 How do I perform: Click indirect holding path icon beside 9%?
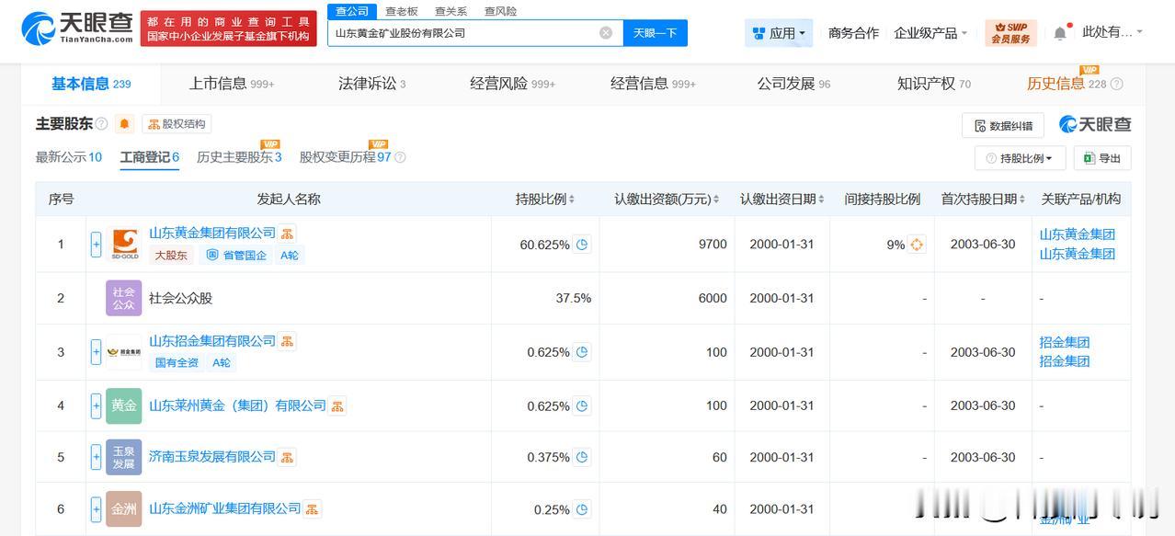(x=917, y=245)
